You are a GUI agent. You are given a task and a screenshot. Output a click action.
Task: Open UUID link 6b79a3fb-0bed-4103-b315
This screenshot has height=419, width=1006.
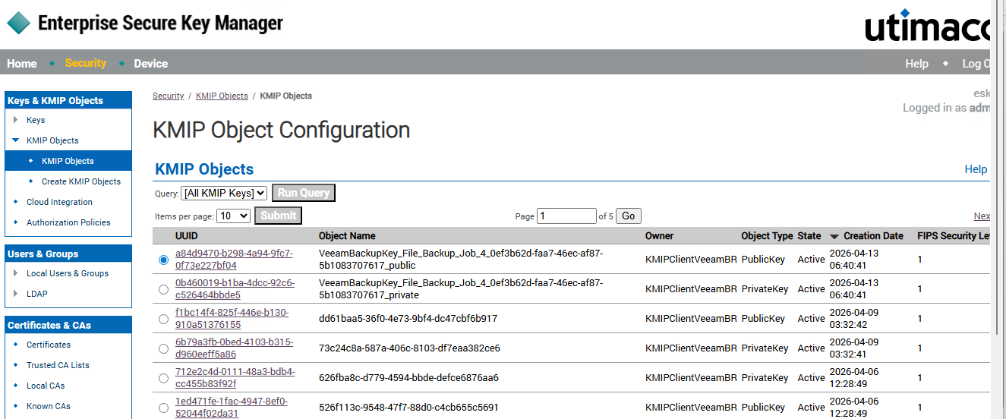click(234, 348)
